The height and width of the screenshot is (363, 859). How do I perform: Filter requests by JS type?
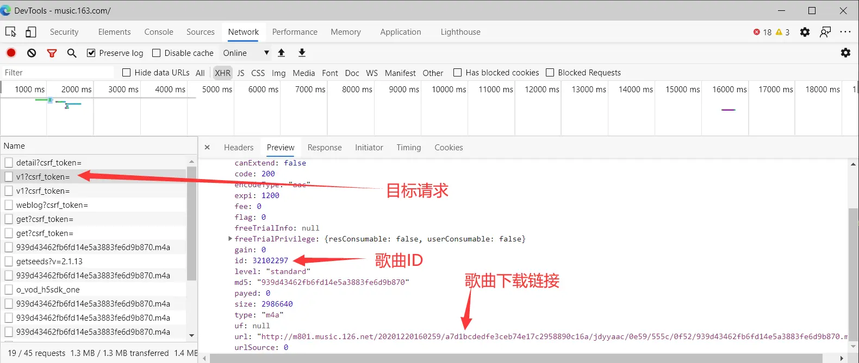[x=241, y=73]
